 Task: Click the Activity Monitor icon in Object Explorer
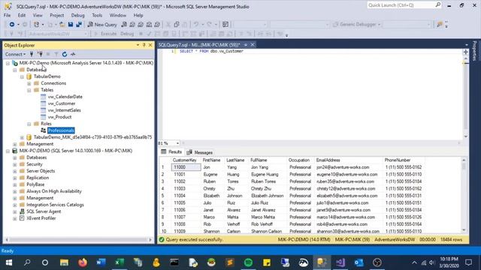pos(73,54)
